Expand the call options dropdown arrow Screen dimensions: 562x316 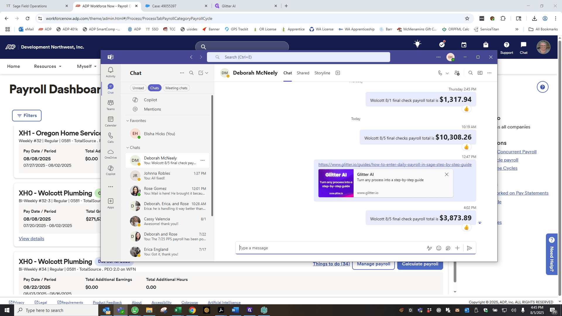(x=447, y=73)
